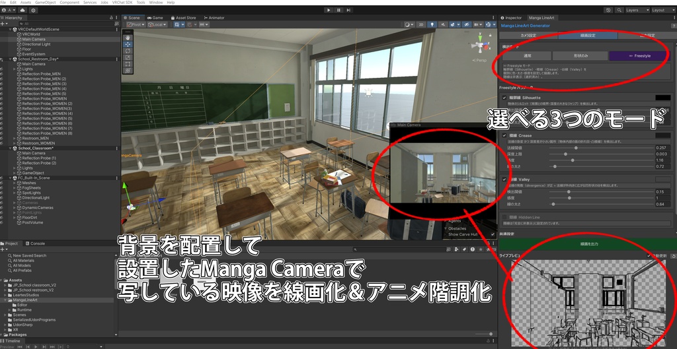
Task: Open the カメラ設定 camera settings section
Action: [528, 36]
